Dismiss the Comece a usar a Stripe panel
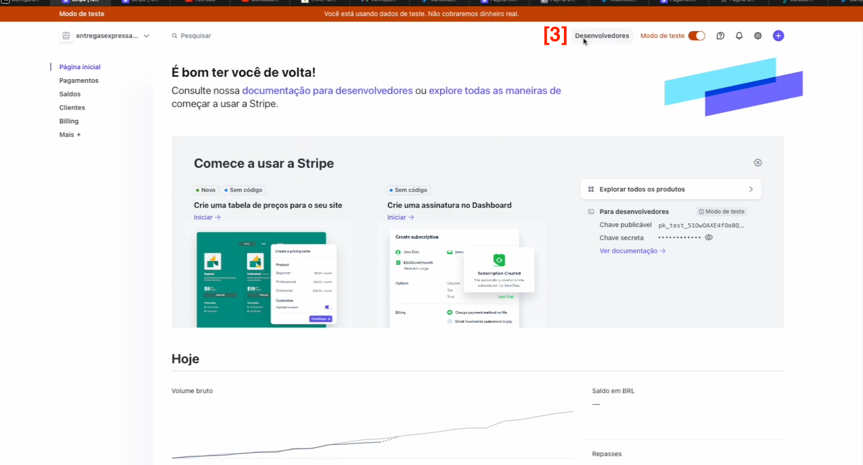Image resolution: width=863 pixels, height=465 pixels. pos(758,163)
